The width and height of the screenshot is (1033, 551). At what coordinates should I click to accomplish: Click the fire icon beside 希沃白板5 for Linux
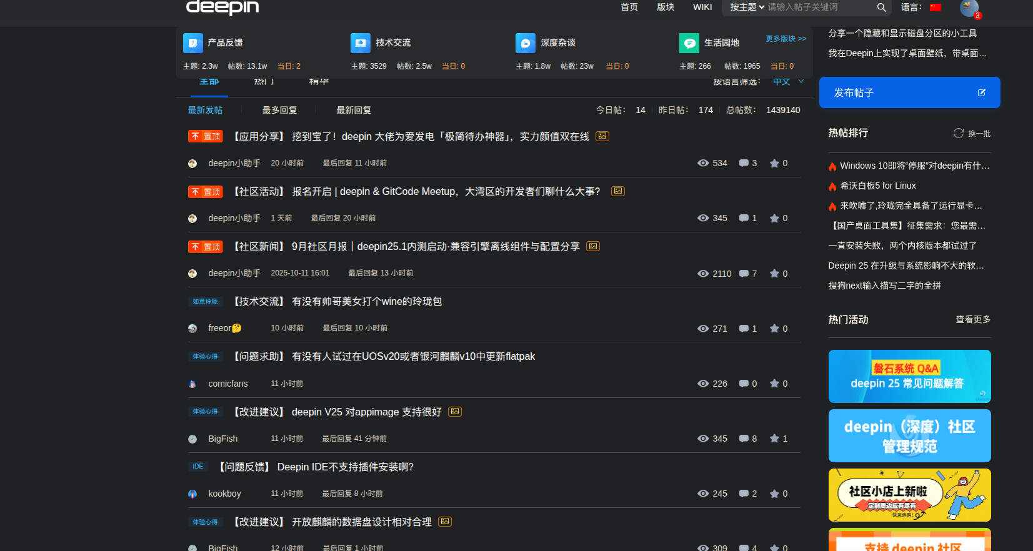click(832, 186)
